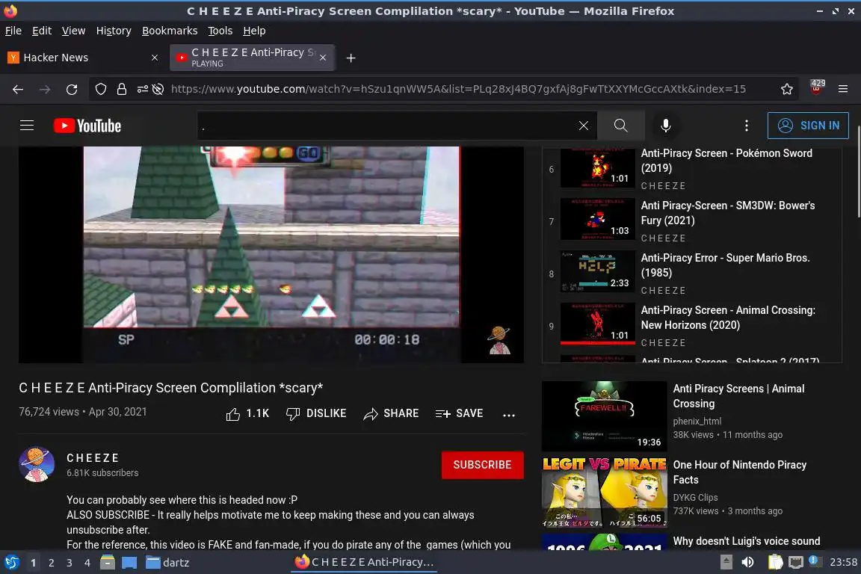861x574 pixels.
Task: Click the site security padlock icon
Action: [x=121, y=89]
